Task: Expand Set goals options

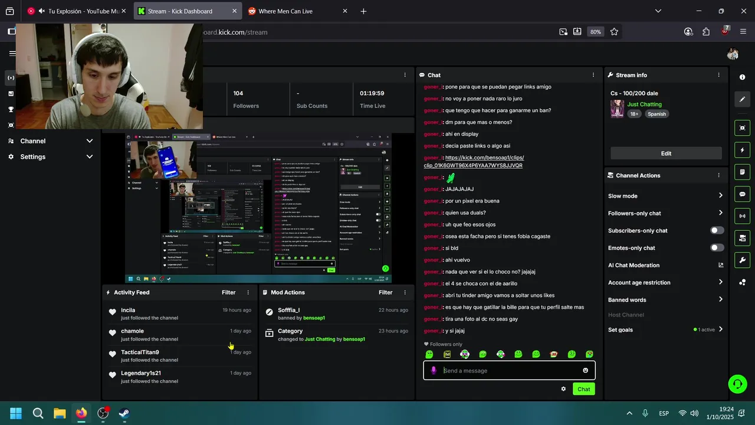Action: pos(720,329)
